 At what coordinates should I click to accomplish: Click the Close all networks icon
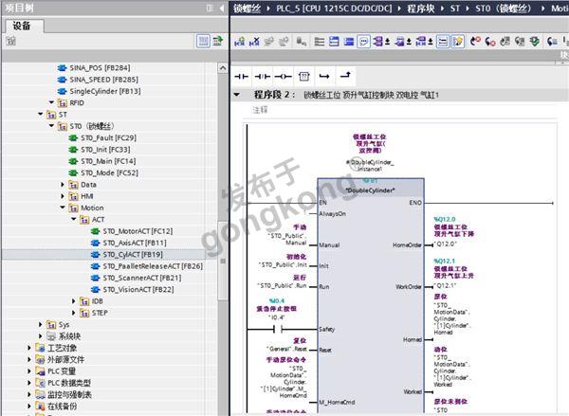pyautogui.click(x=334, y=42)
